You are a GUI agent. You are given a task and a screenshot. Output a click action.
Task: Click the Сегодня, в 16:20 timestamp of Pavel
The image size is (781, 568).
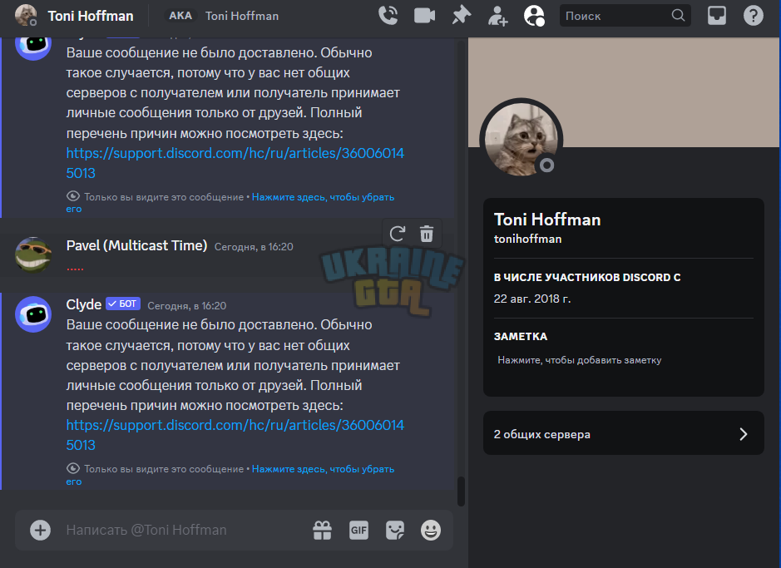[254, 247]
